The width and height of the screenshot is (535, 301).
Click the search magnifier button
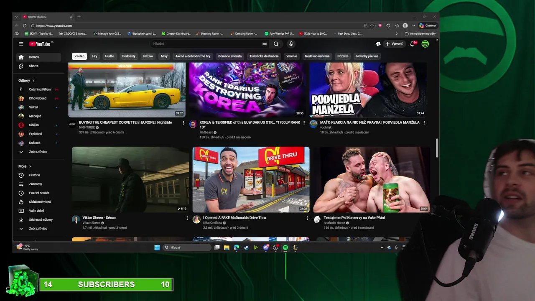[x=276, y=44]
